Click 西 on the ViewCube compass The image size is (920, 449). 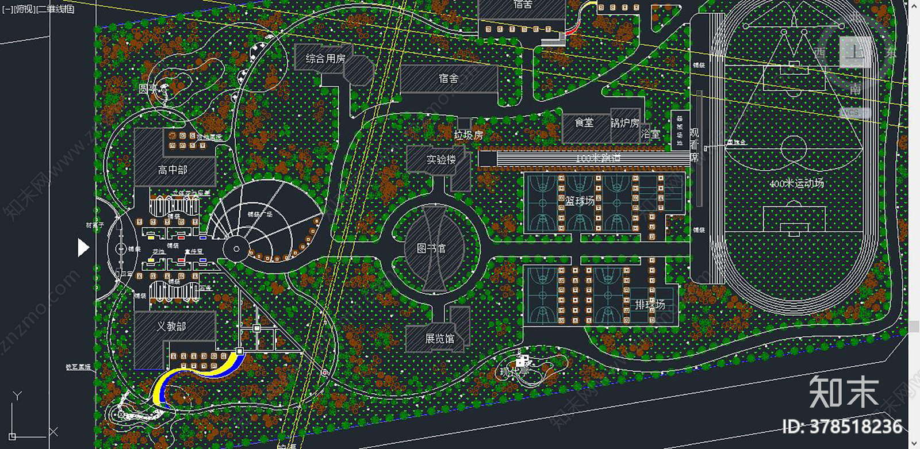[820, 53]
